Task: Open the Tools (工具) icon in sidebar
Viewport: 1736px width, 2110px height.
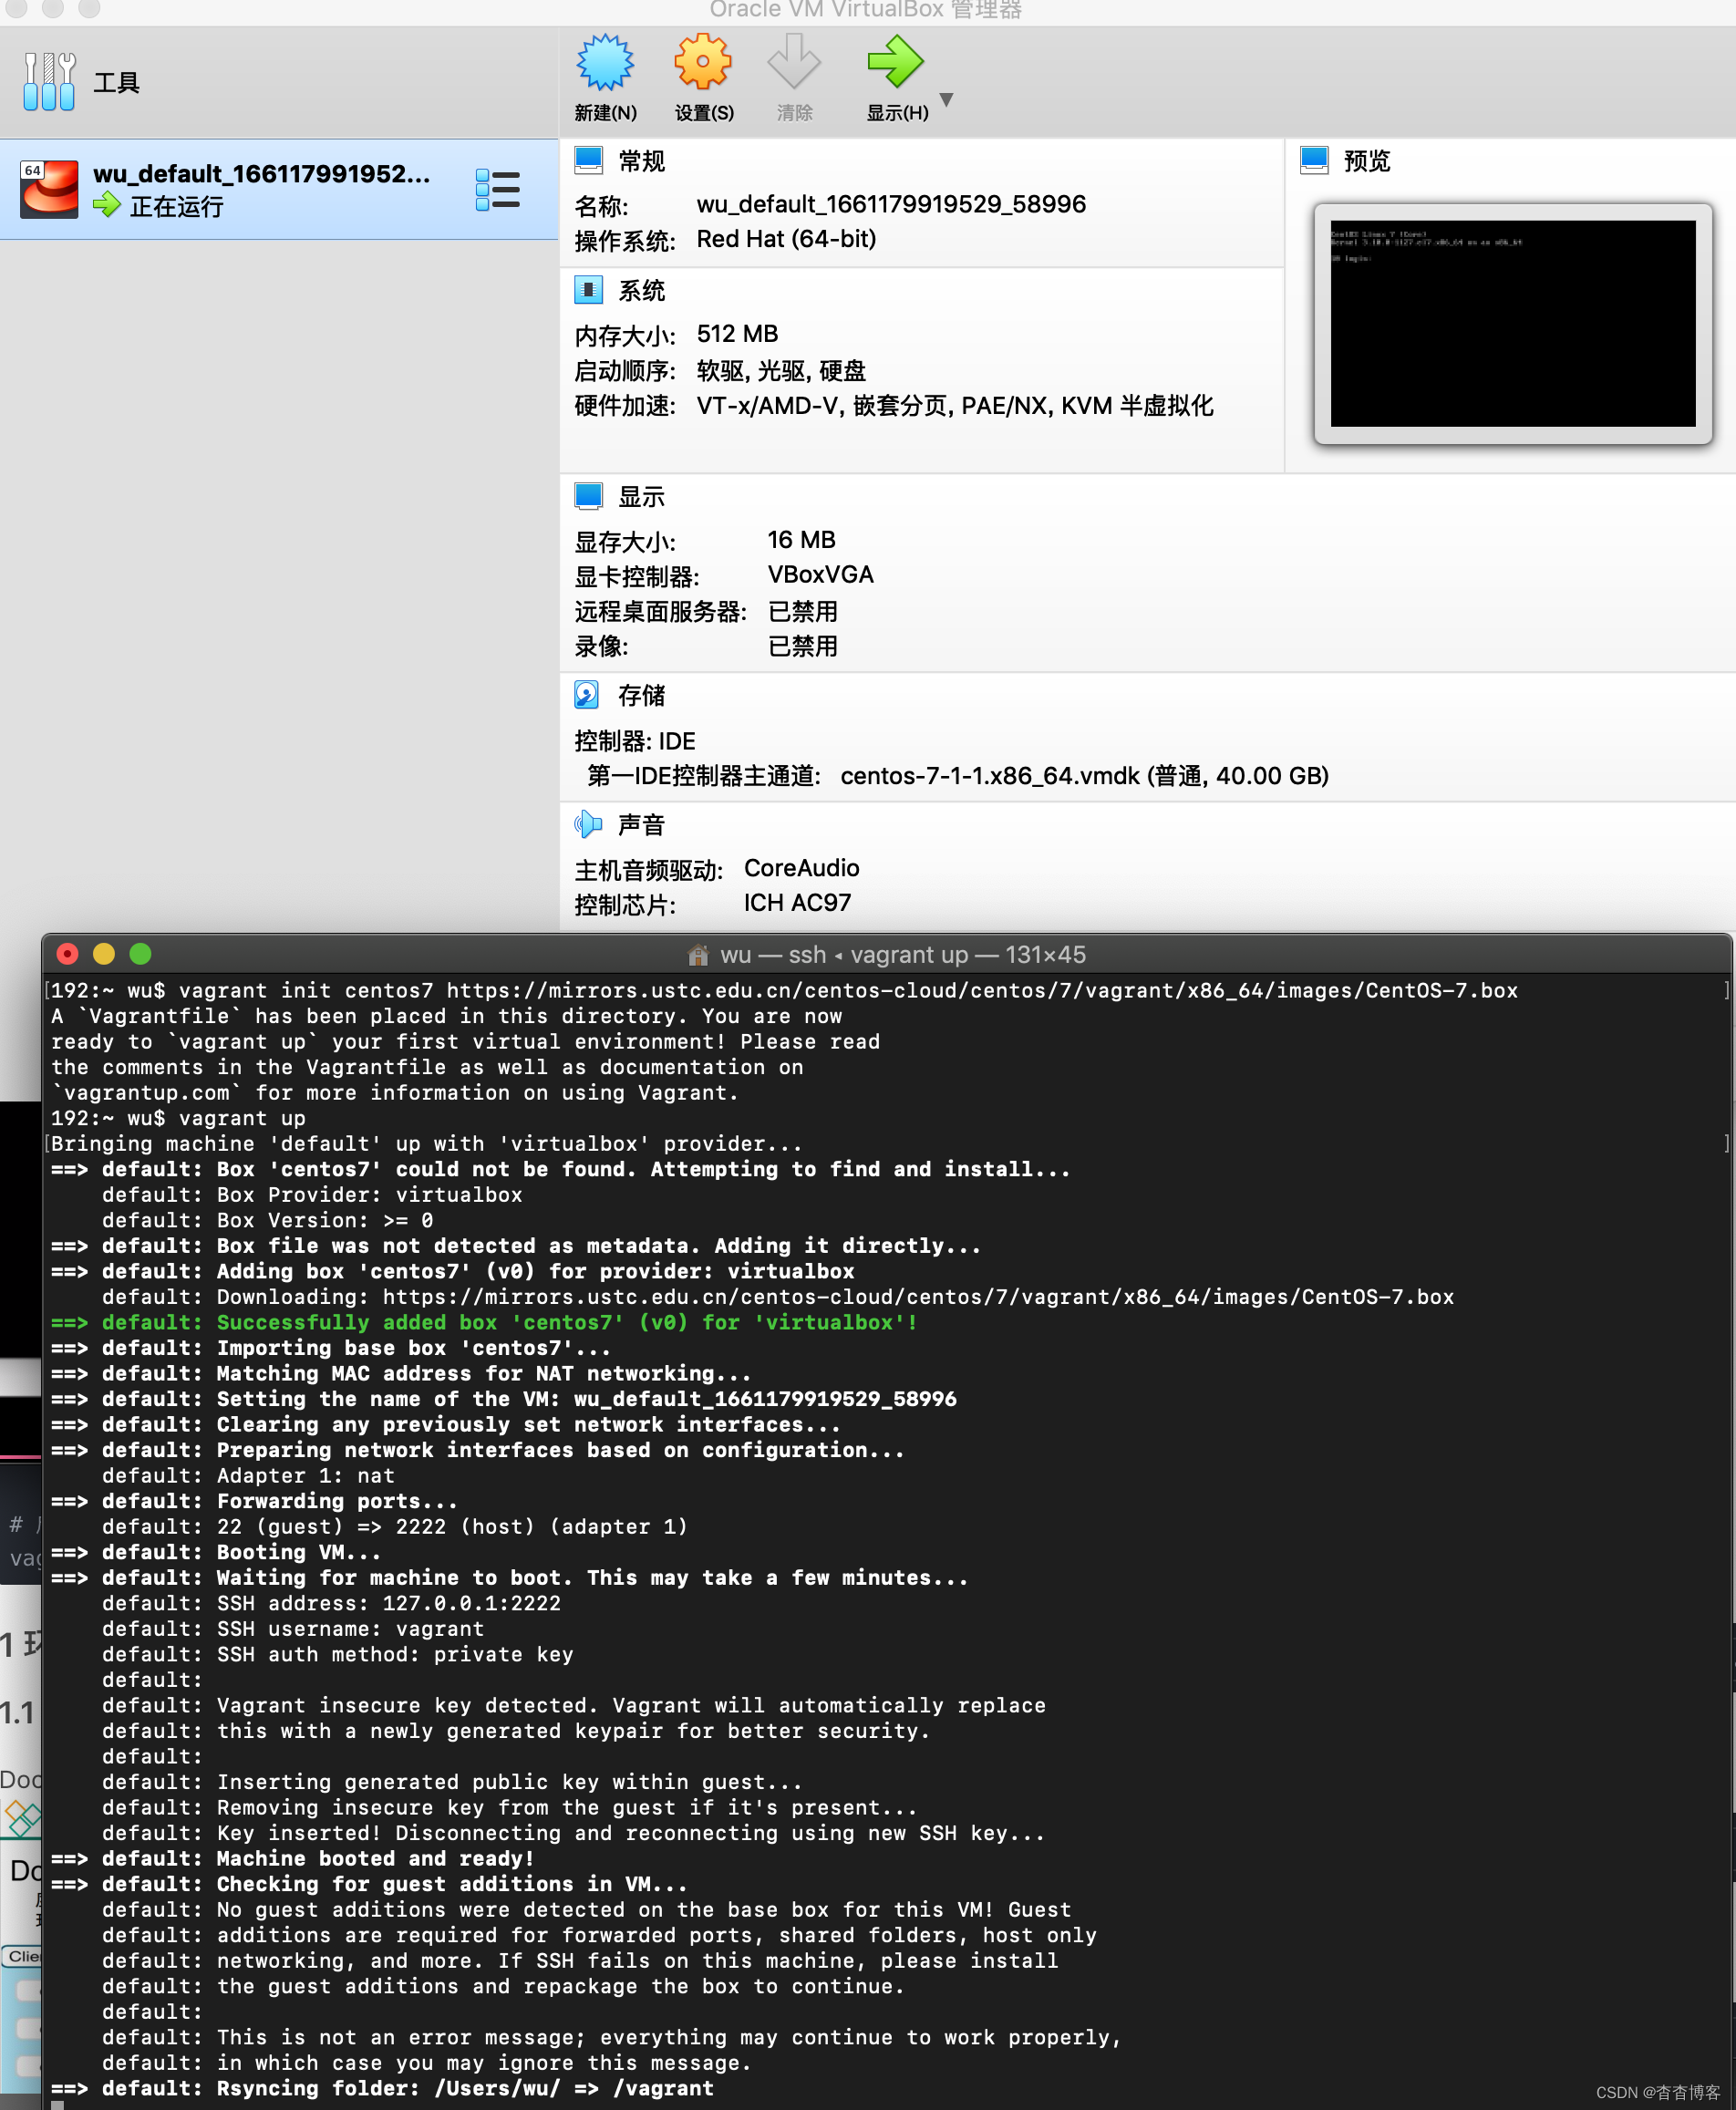Action: pos(49,81)
